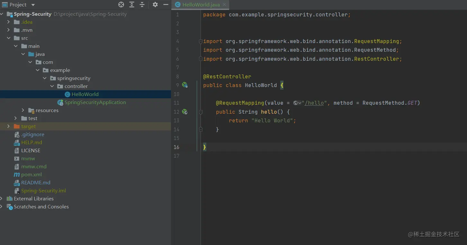Click line number 16 in the gutter
The image size is (467, 245).
(x=176, y=147)
